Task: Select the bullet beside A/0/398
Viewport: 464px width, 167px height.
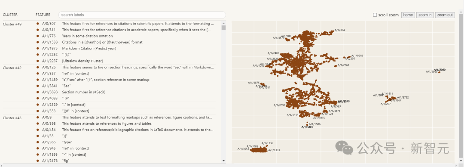Action: pyautogui.click(x=37, y=124)
